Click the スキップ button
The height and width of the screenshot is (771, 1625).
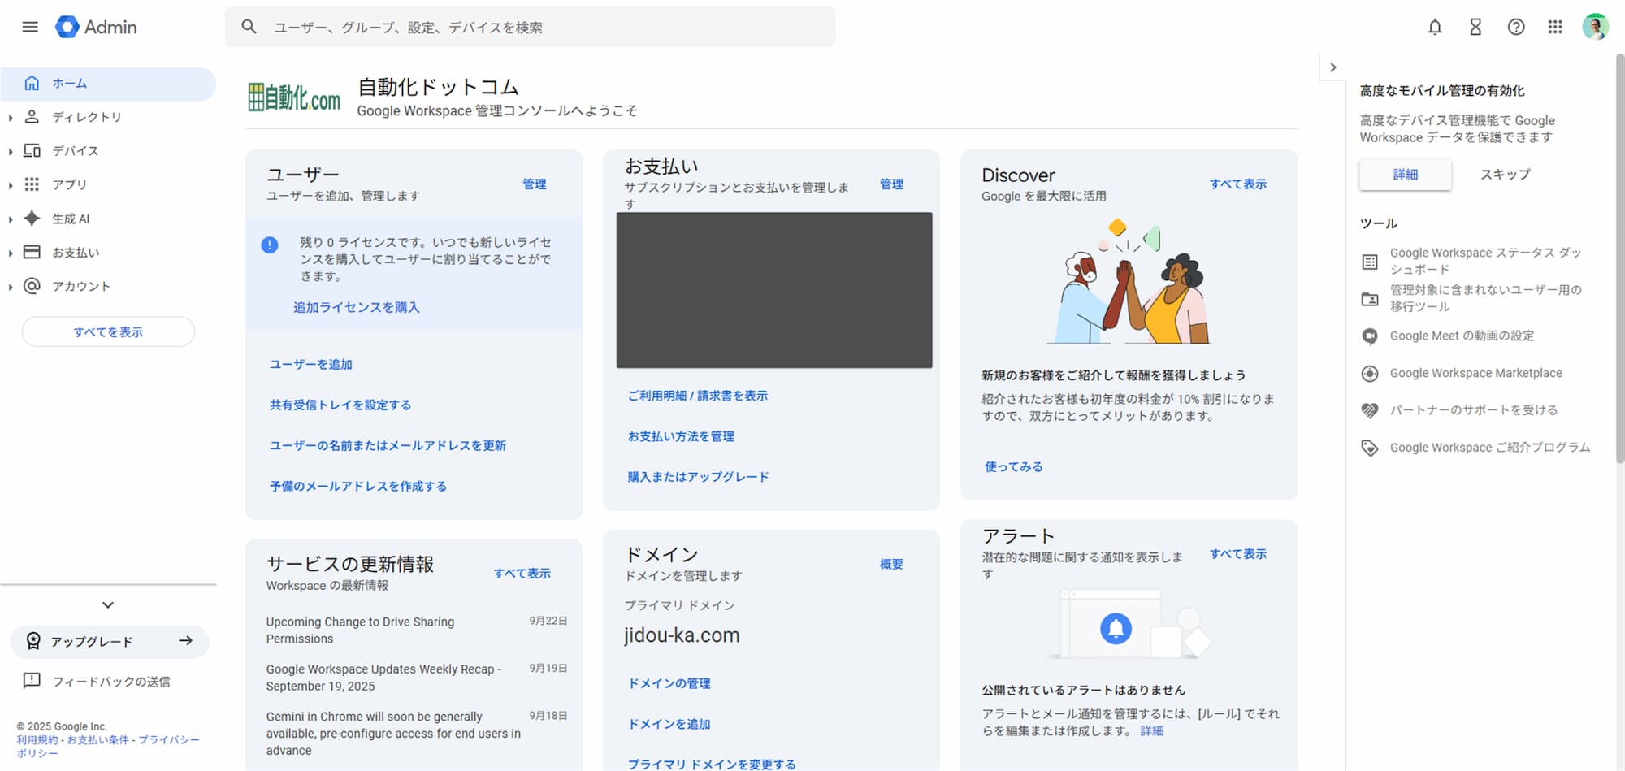(1505, 175)
